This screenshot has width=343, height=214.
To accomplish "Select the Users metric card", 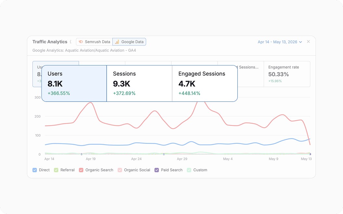I will [74, 83].
